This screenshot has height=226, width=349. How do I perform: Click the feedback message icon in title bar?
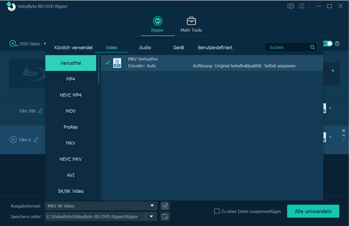(x=291, y=6)
